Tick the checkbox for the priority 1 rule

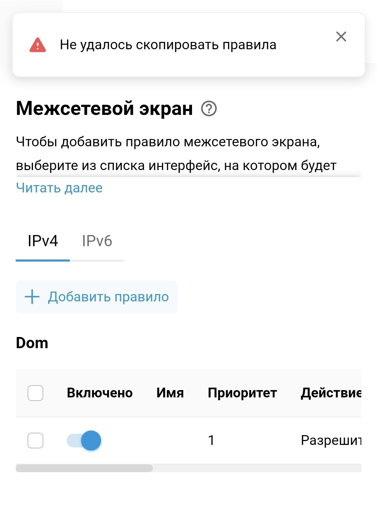tap(35, 440)
